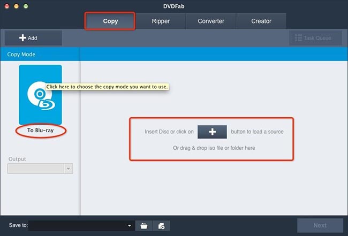348x236 pixels.
Task: Switch to the Copy tab
Action: [110, 21]
